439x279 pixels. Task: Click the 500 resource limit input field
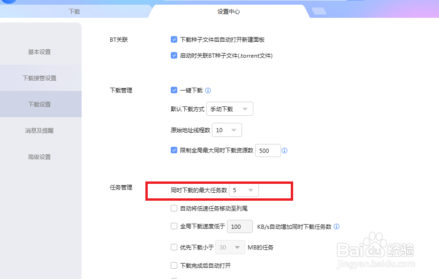pyautogui.click(x=267, y=150)
